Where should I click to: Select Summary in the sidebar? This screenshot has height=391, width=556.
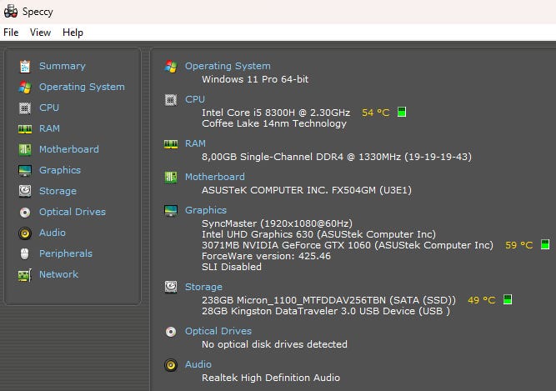click(x=63, y=66)
